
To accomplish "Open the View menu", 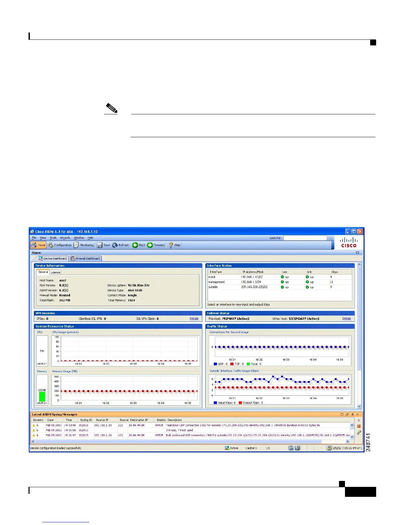I will [43, 238].
